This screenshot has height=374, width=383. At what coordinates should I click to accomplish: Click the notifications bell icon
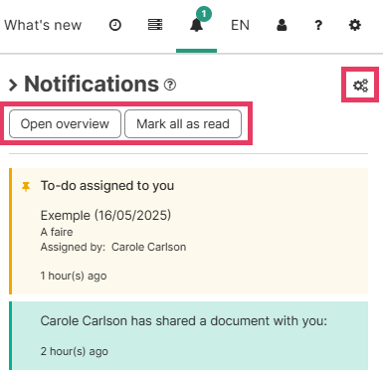(196, 25)
